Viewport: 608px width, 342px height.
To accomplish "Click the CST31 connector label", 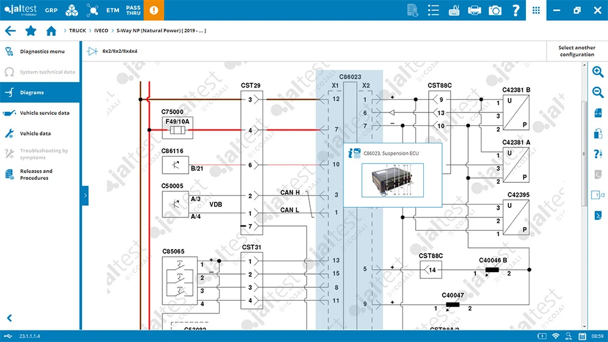I will point(252,247).
